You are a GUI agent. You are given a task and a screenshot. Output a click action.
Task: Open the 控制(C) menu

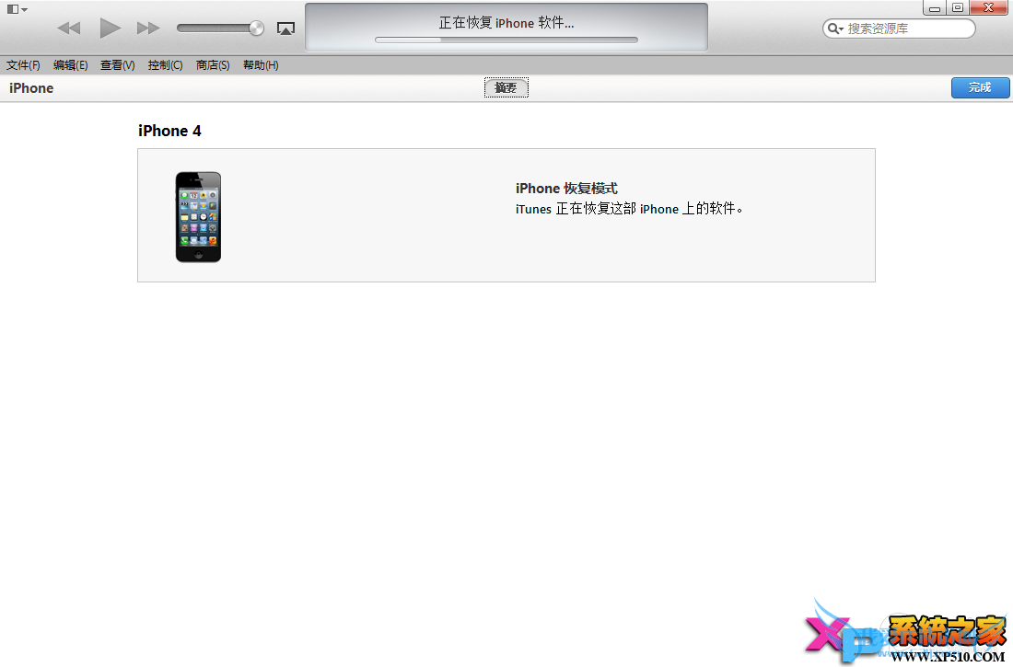(x=166, y=65)
